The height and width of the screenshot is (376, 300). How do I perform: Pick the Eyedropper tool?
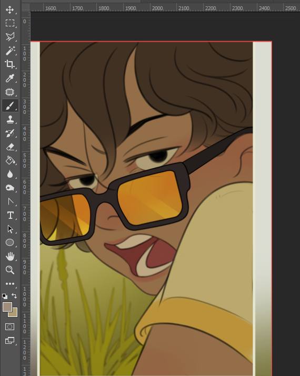coord(10,78)
